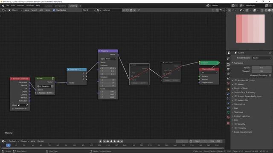
Task: Click the play animation button
Action: coord(115,141)
